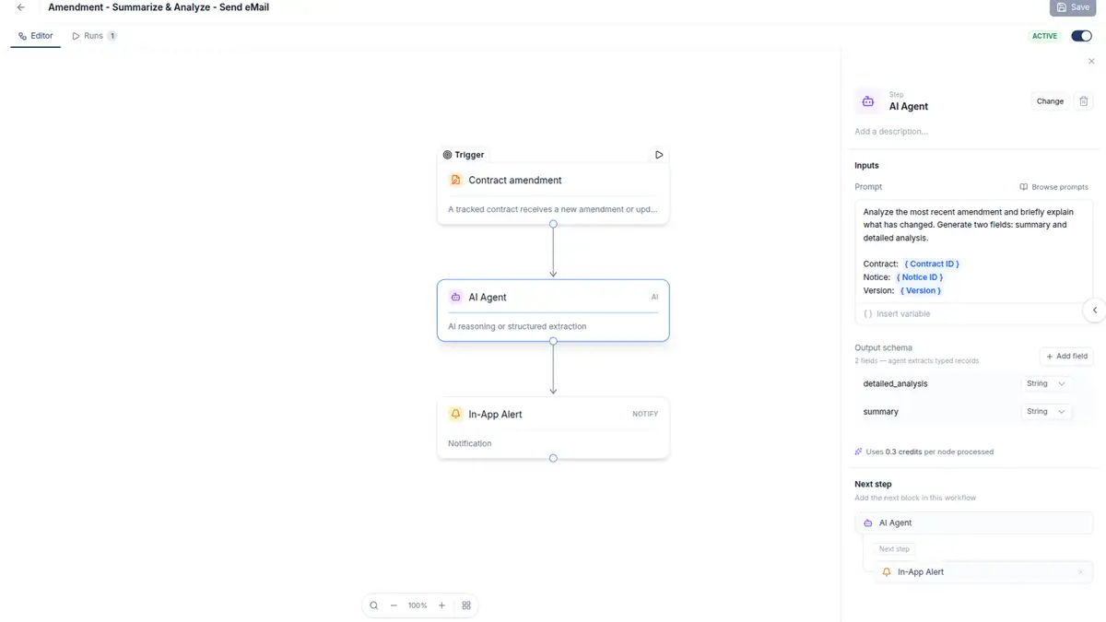Run the trigger with play icon
This screenshot has height=622, width=1106.
pos(659,155)
